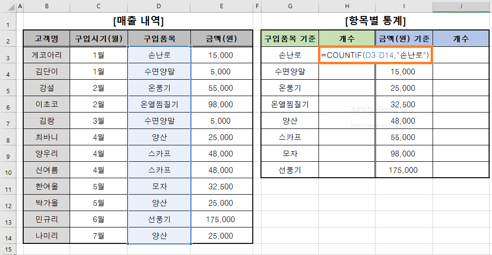
Task: Select 55,000 in the 금액(원) 기준 column
Action: click(x=404, y=137)
